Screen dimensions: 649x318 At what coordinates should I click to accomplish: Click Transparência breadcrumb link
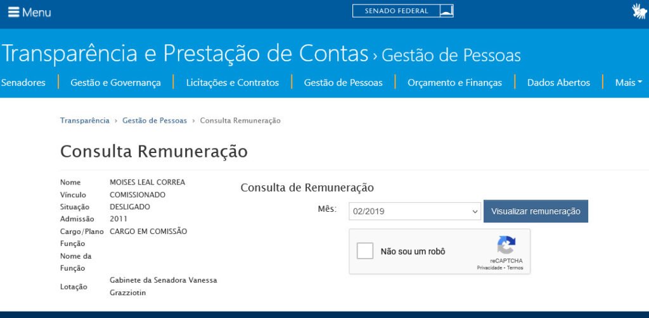[x=85, y=120]
